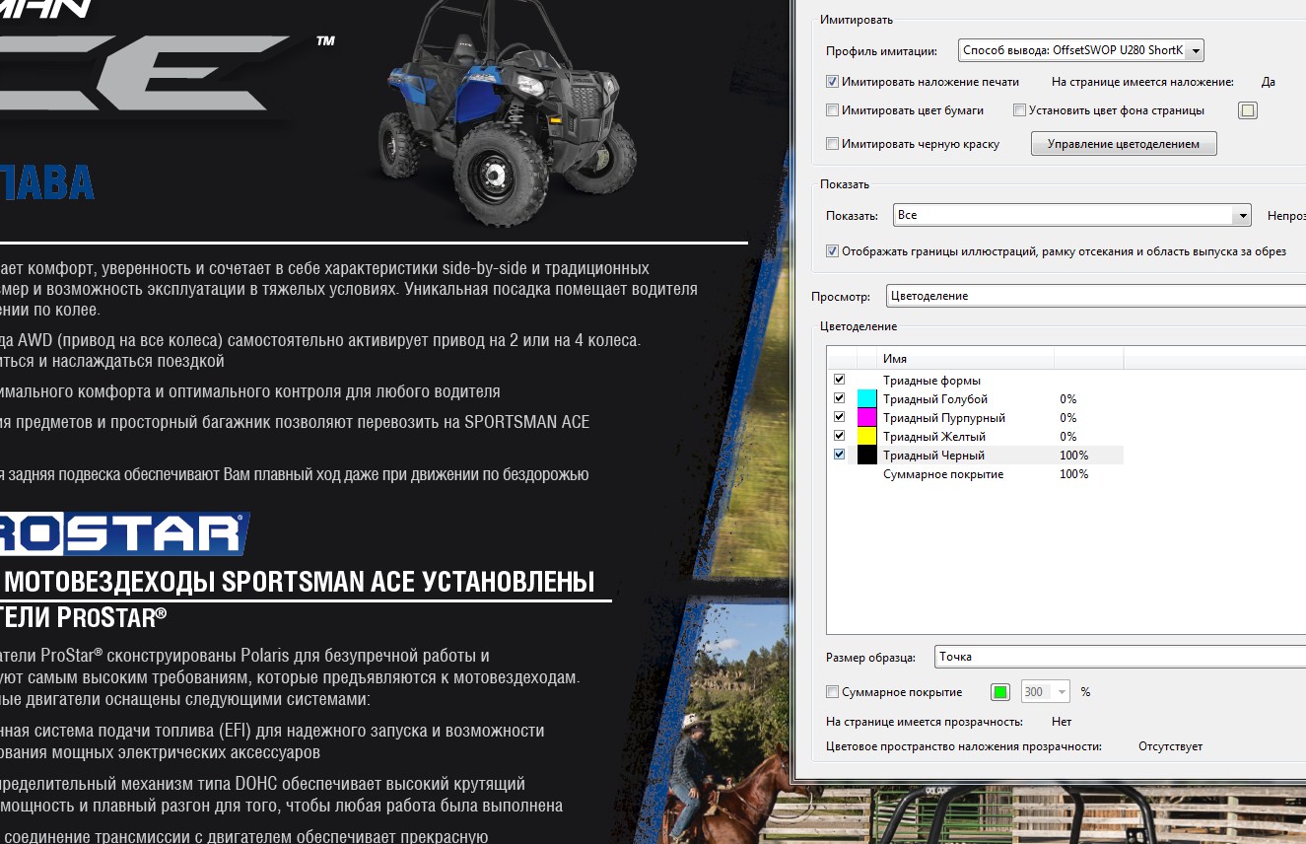
Task: Select the 'Триадный Голубой' row text
Action: point(934,399)
